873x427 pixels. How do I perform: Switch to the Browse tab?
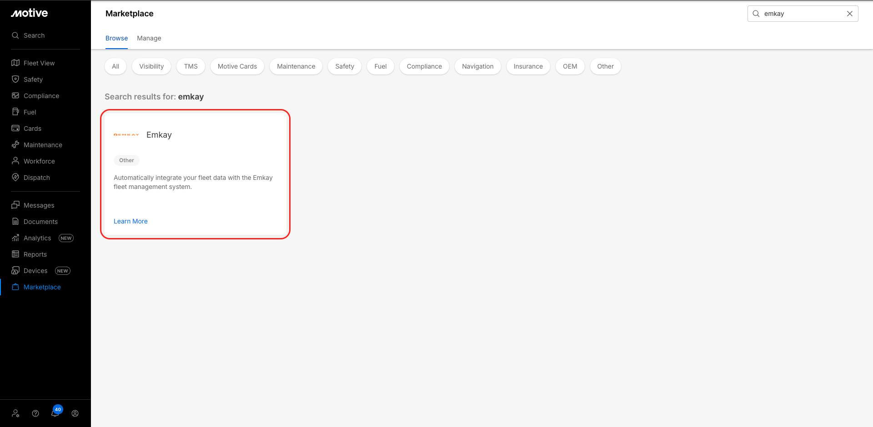tap(116, 38)
